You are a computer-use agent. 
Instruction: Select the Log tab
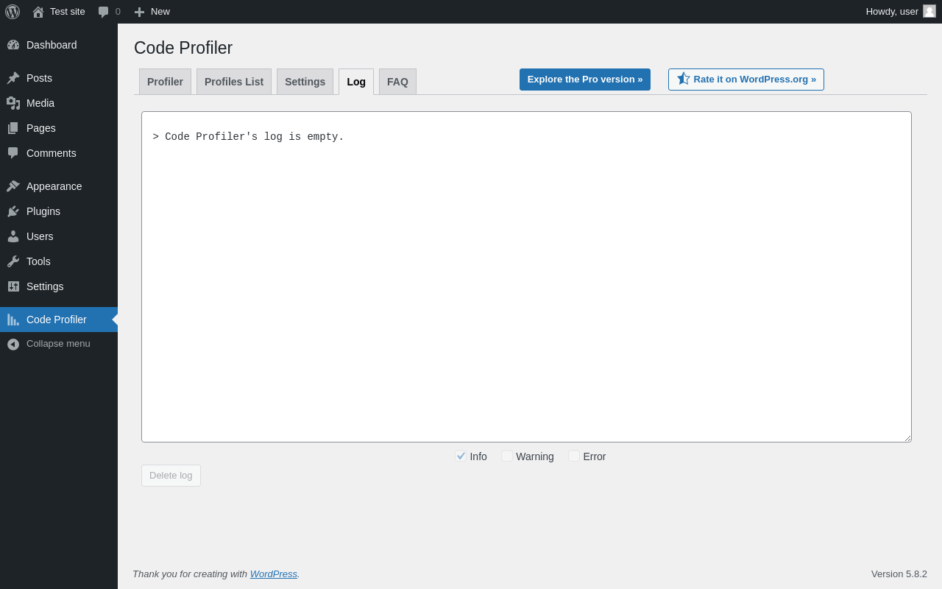(356, 82)
